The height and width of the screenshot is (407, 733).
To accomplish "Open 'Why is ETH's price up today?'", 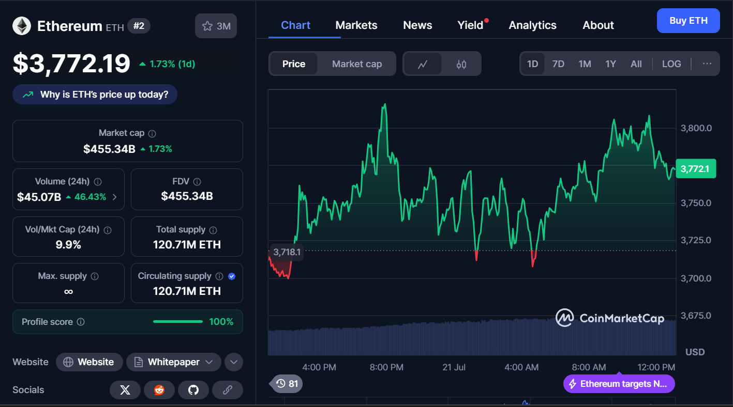I will click(95, 95).
